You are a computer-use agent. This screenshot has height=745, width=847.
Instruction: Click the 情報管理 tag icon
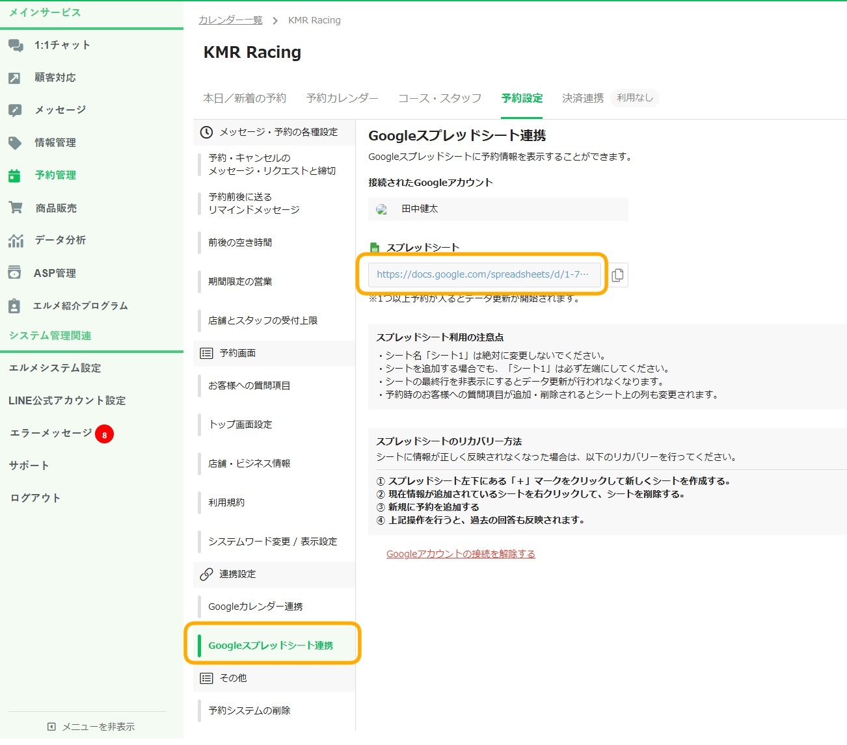click(15, 143)
